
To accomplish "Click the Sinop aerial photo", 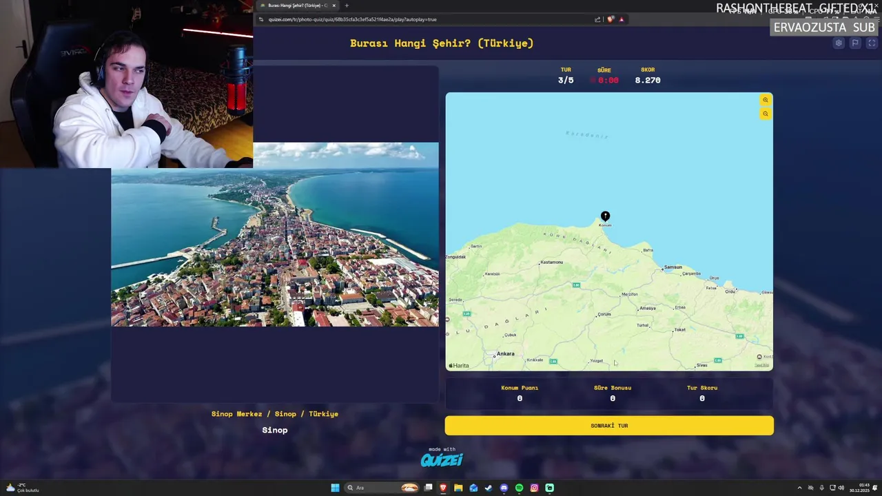I will point(275,234).
